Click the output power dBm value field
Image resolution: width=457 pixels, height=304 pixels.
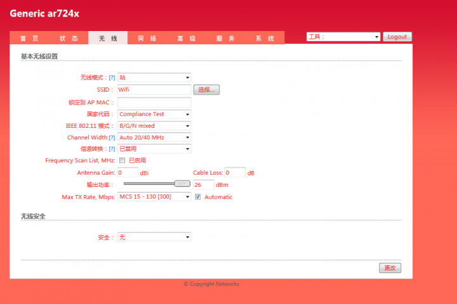204,185
